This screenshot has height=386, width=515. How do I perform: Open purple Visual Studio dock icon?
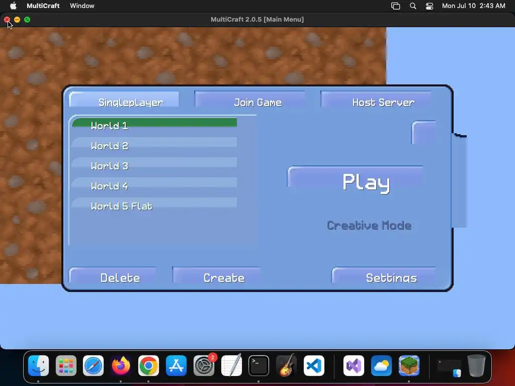pyautogui.click(x=354, y=366)
